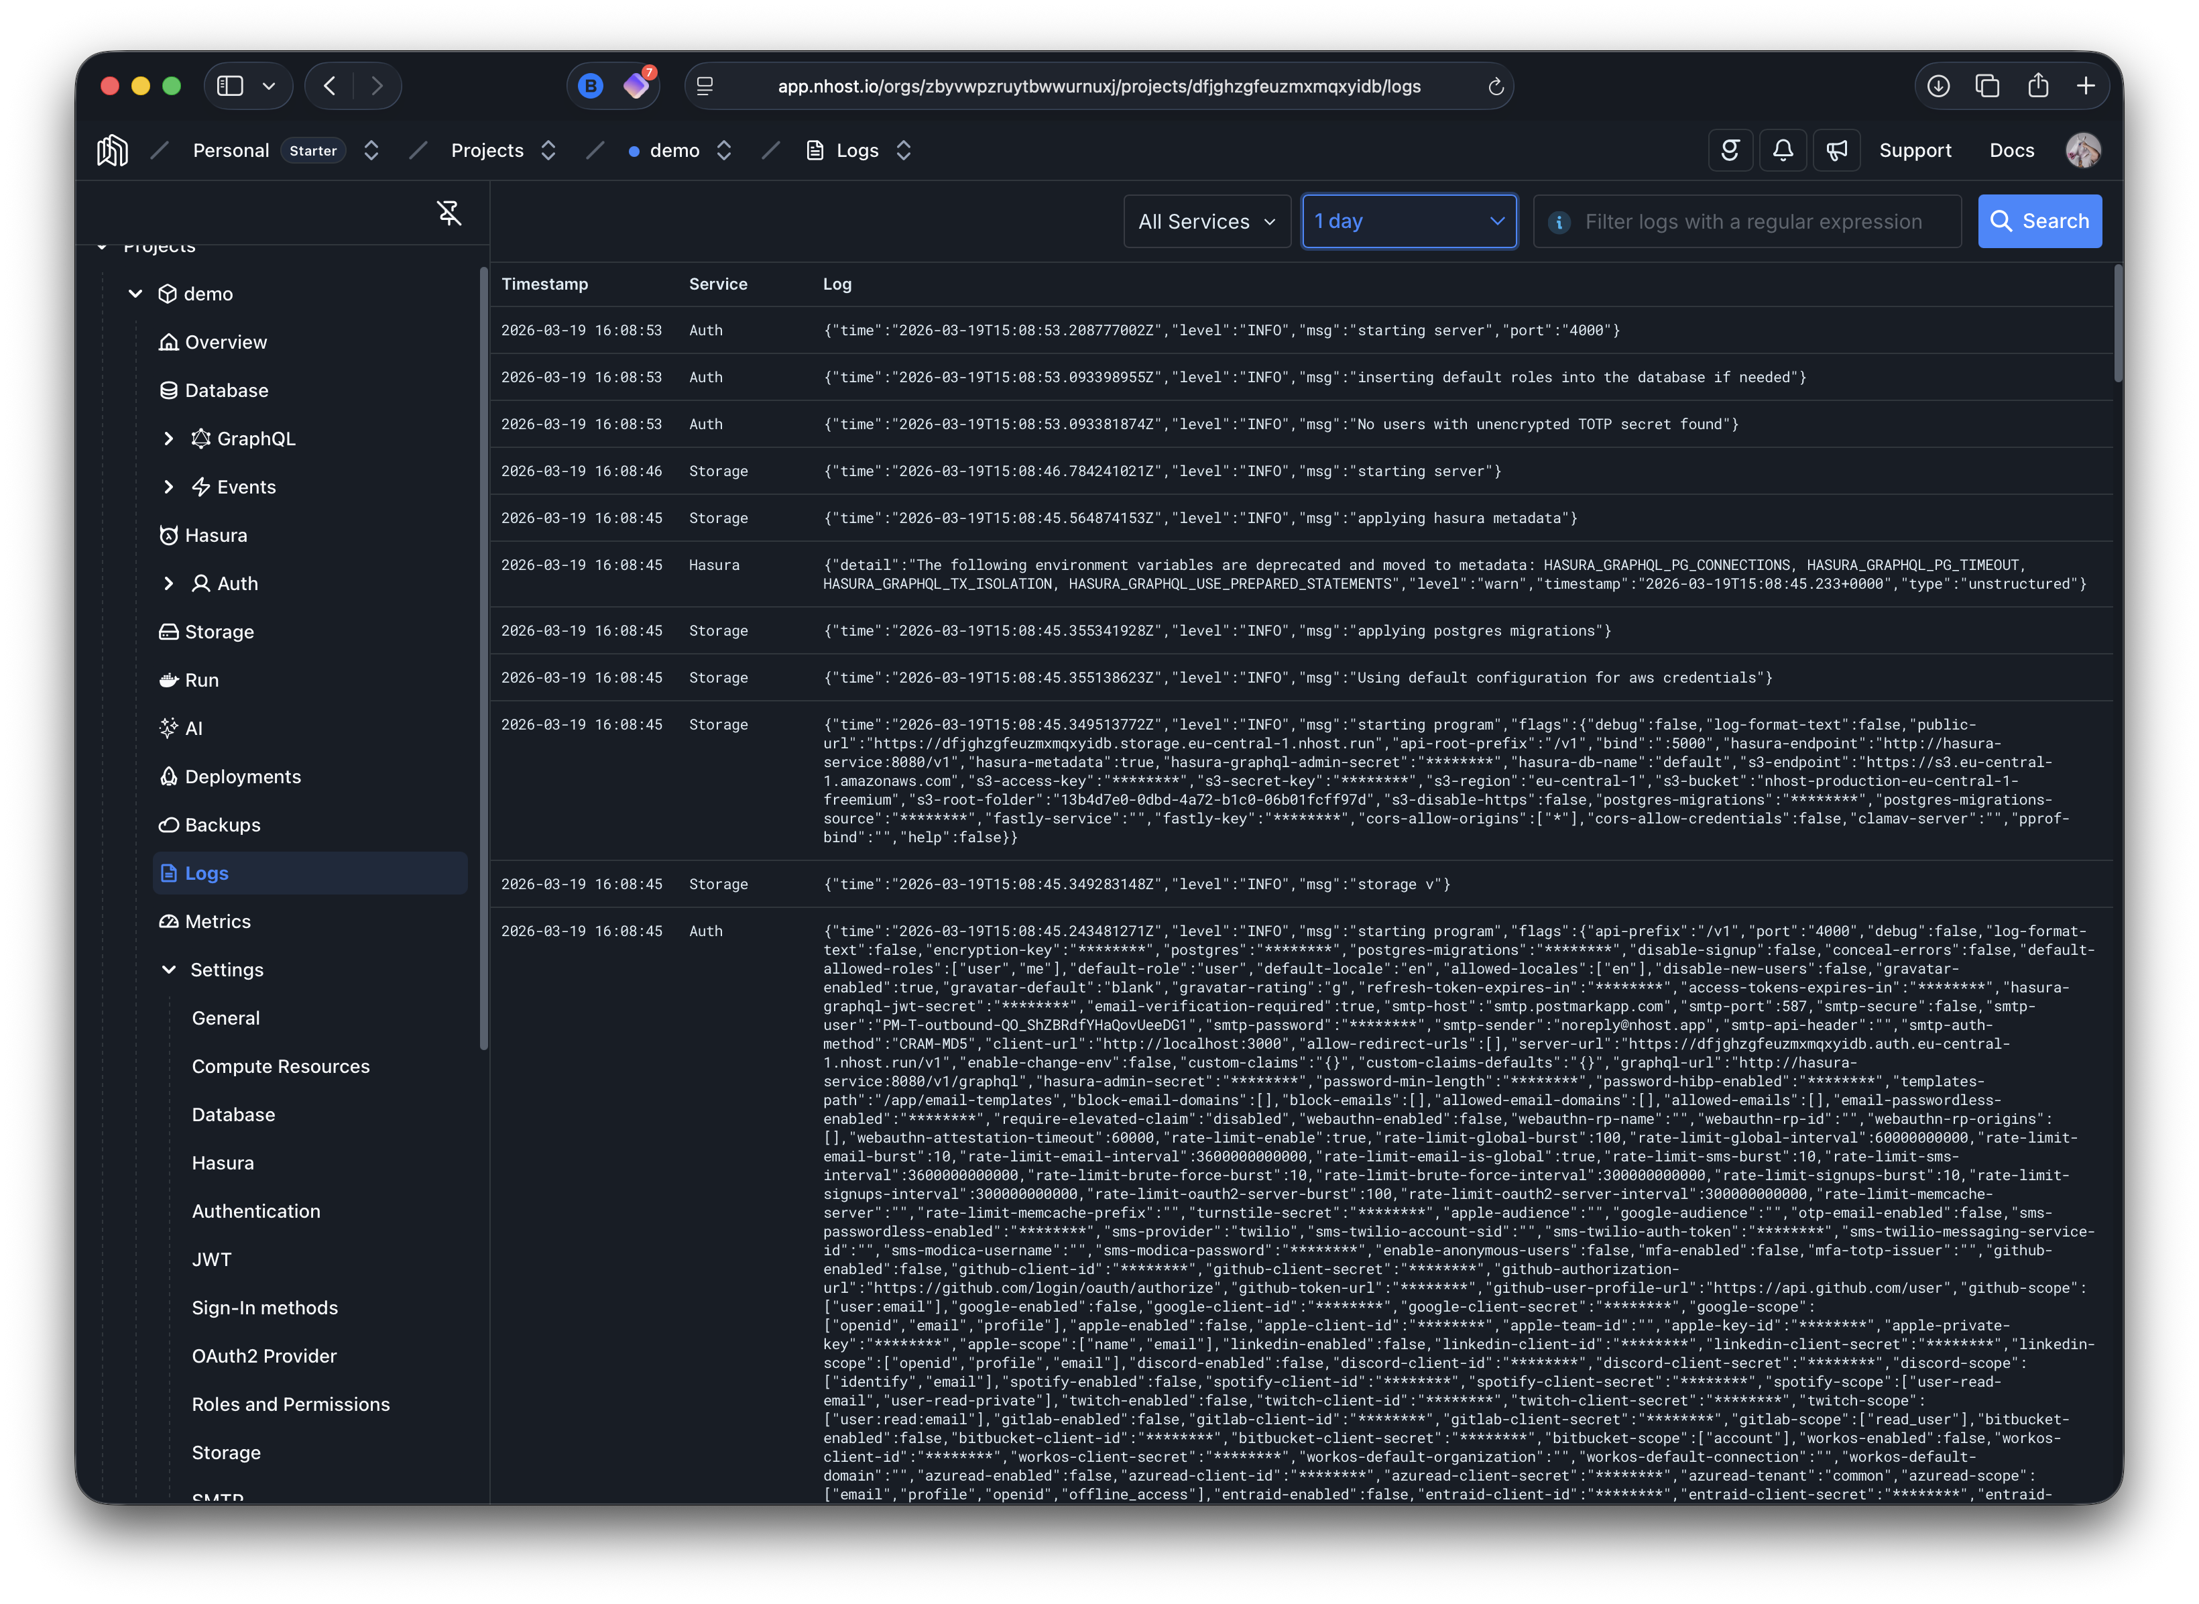
Task: Collapse the demo project tree
Action: coord(136,293)
